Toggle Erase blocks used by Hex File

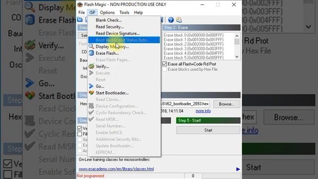[164, 70]
